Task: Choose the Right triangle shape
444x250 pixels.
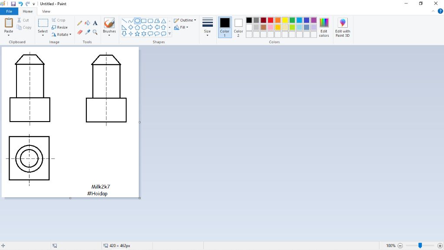Action: 124,27
